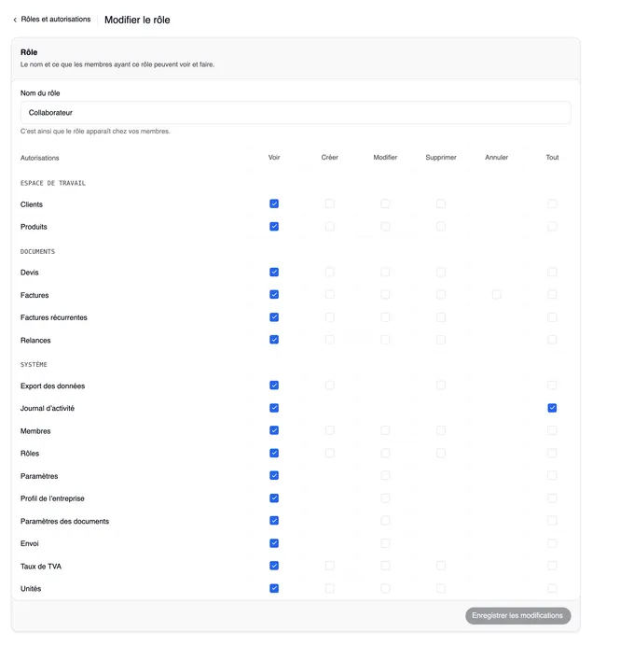The image size is (634, 645).
Task: Enable Créer for Export des données
Action: (x=329, y=386)
